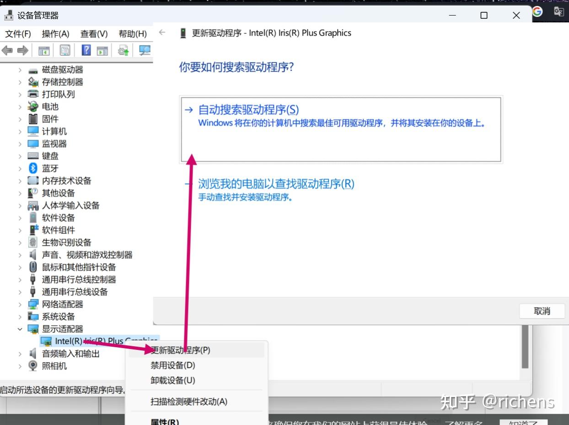Click the Device Manager title bar icon

(x=9, y=15)
